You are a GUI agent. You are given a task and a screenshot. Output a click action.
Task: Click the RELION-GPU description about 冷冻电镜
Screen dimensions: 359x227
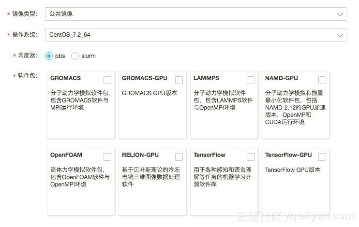[151, 177]
